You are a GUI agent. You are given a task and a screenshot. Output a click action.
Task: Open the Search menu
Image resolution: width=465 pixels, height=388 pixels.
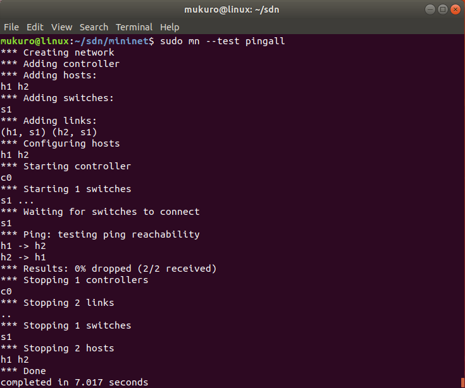(94, 27)
